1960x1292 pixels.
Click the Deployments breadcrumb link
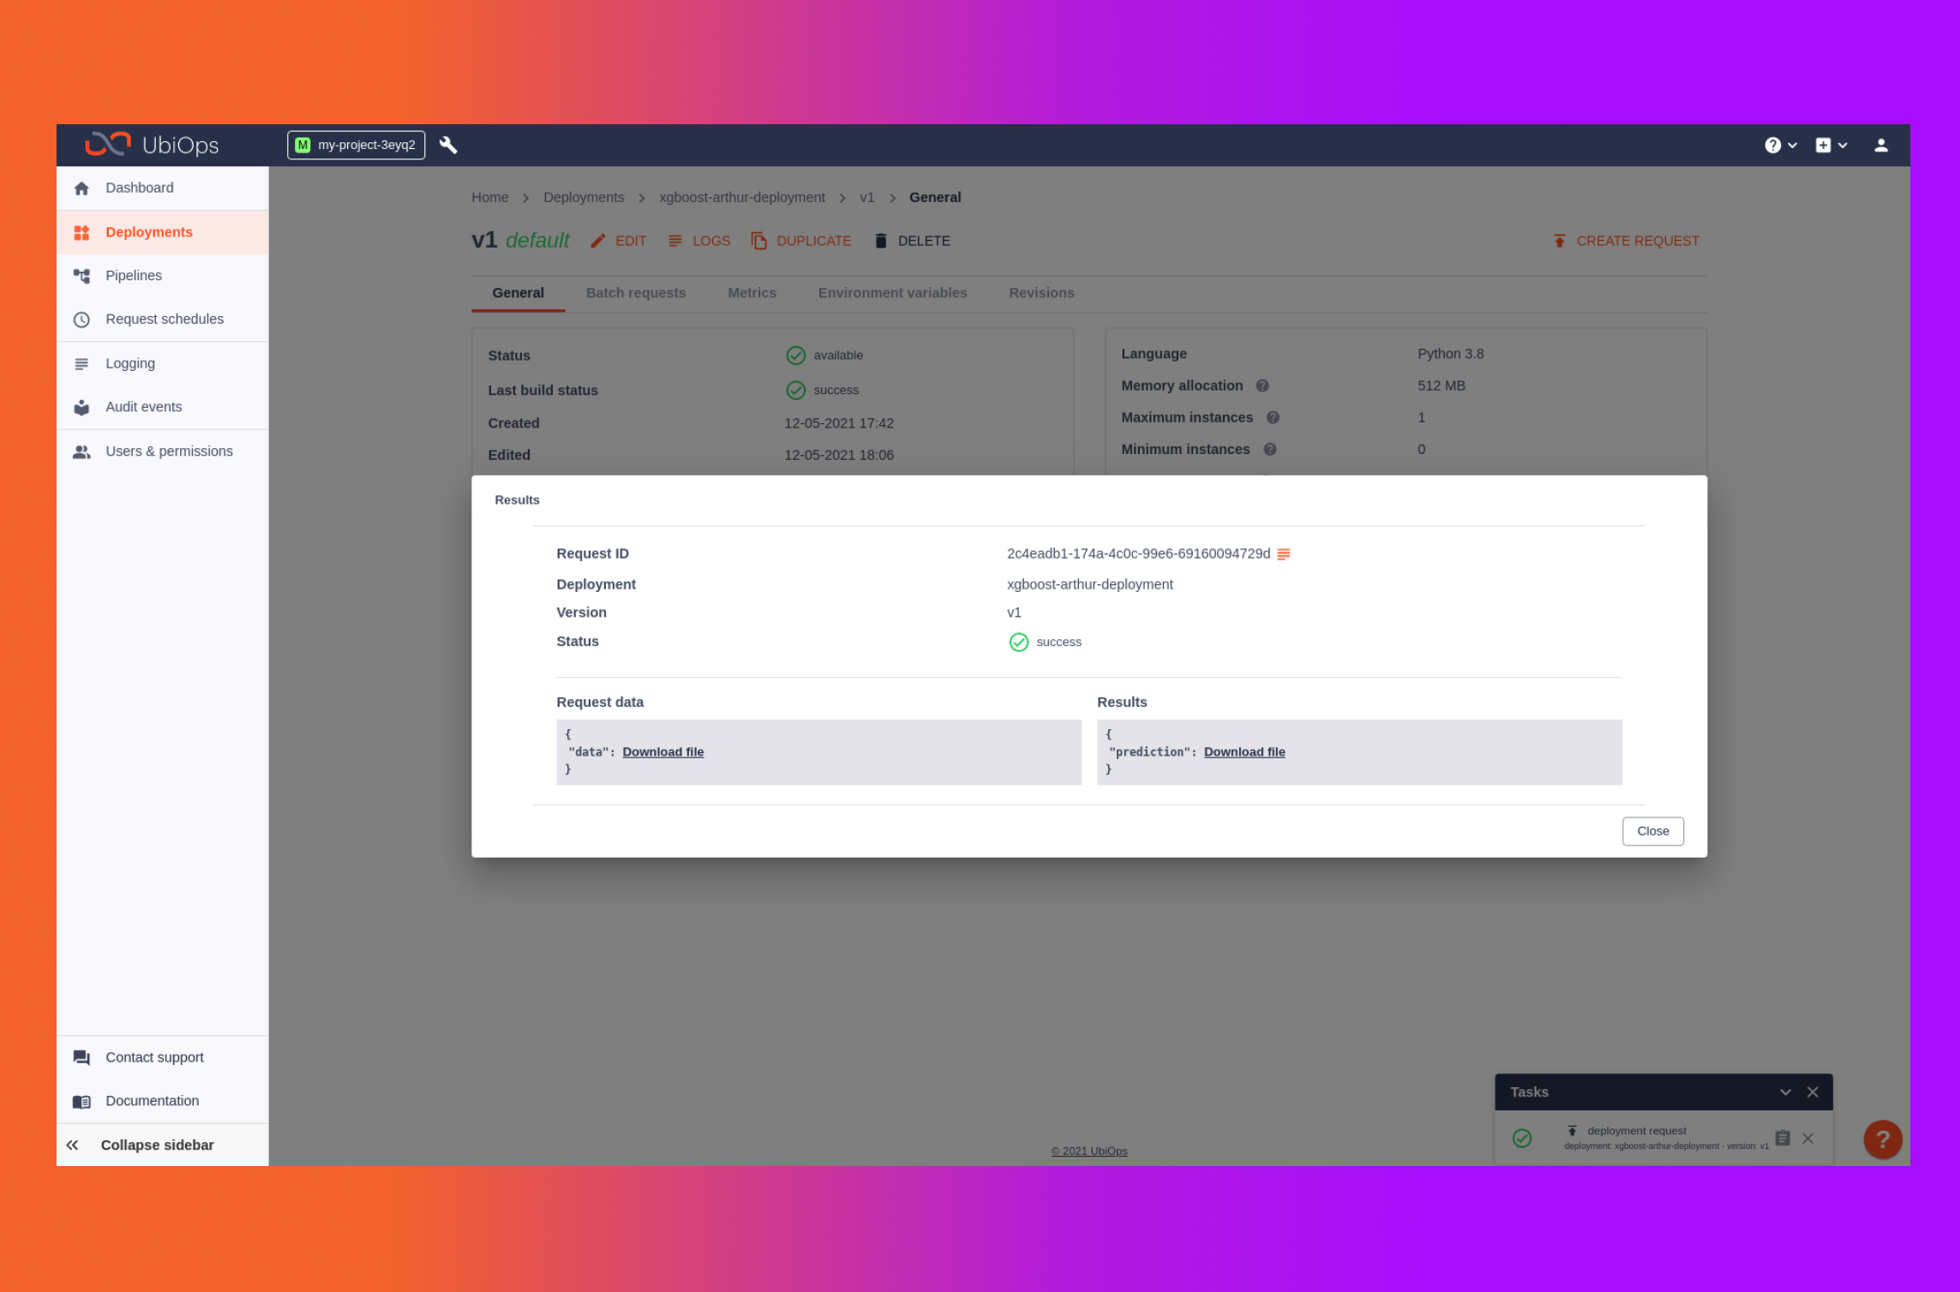[583, 197]
